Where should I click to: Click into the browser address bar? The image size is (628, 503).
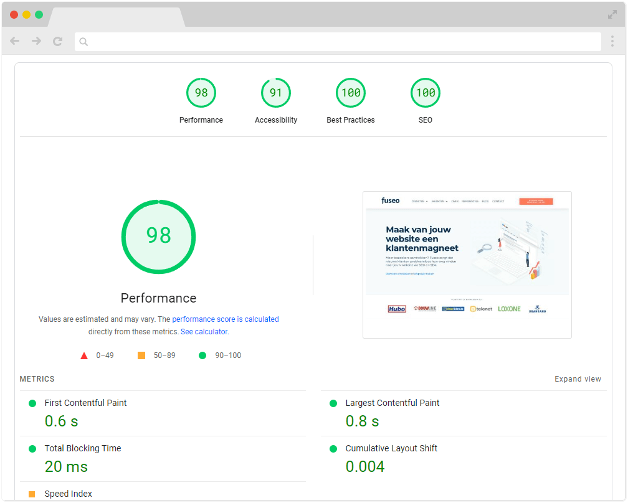pyautogui.click(x=338, y=42)
